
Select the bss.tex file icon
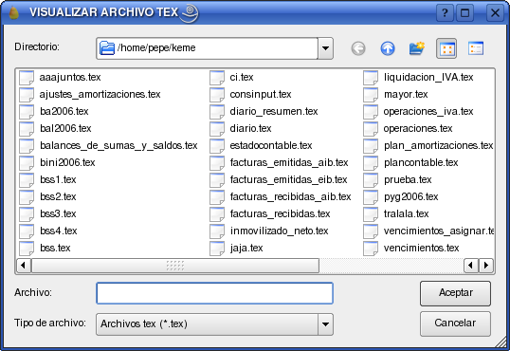(x=27, y=249)
